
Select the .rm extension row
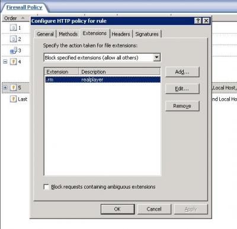click(103, 80)
